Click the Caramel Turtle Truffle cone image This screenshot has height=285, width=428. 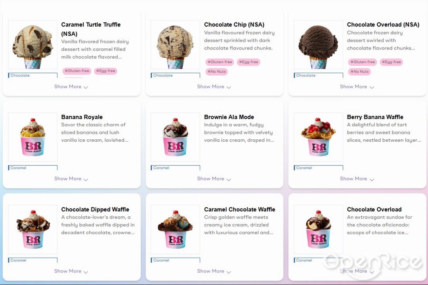pyautogui.click(x=33, y=44)
